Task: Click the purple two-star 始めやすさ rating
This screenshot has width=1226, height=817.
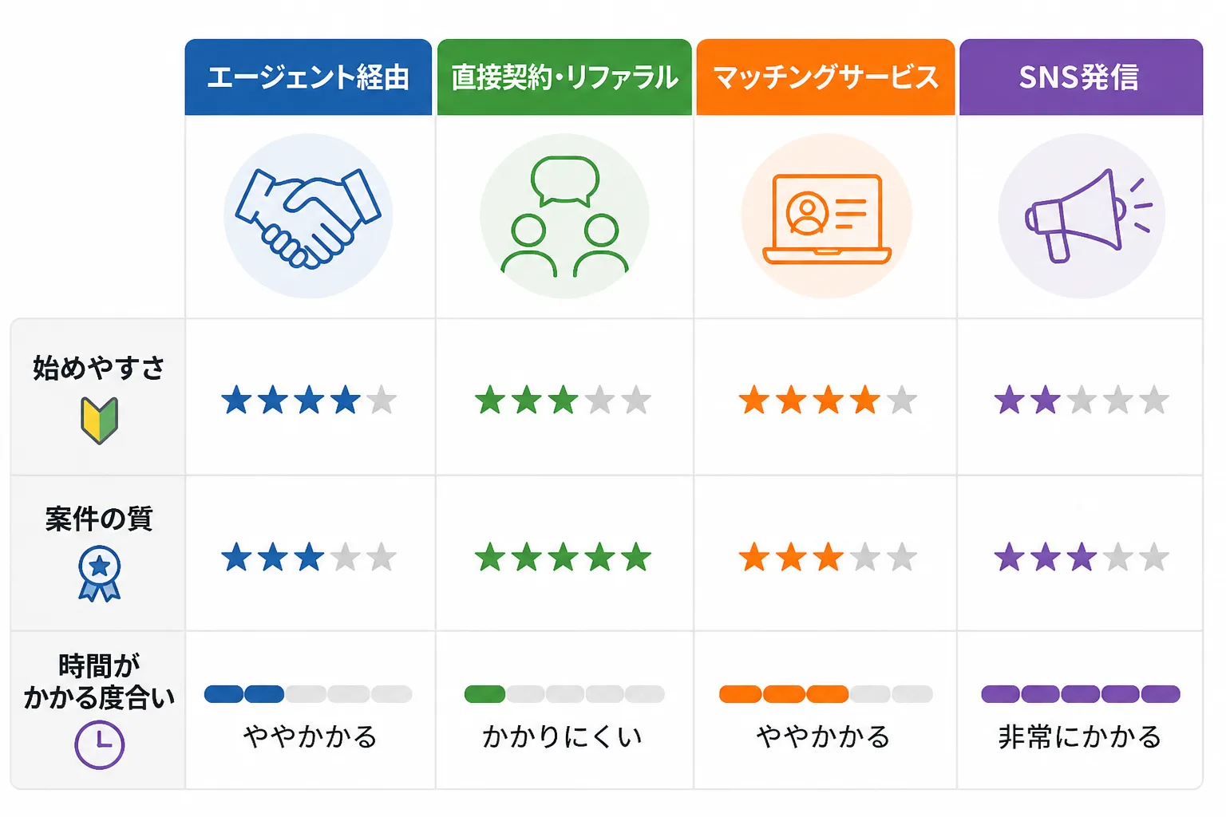Action: [x=1082, y=400]
